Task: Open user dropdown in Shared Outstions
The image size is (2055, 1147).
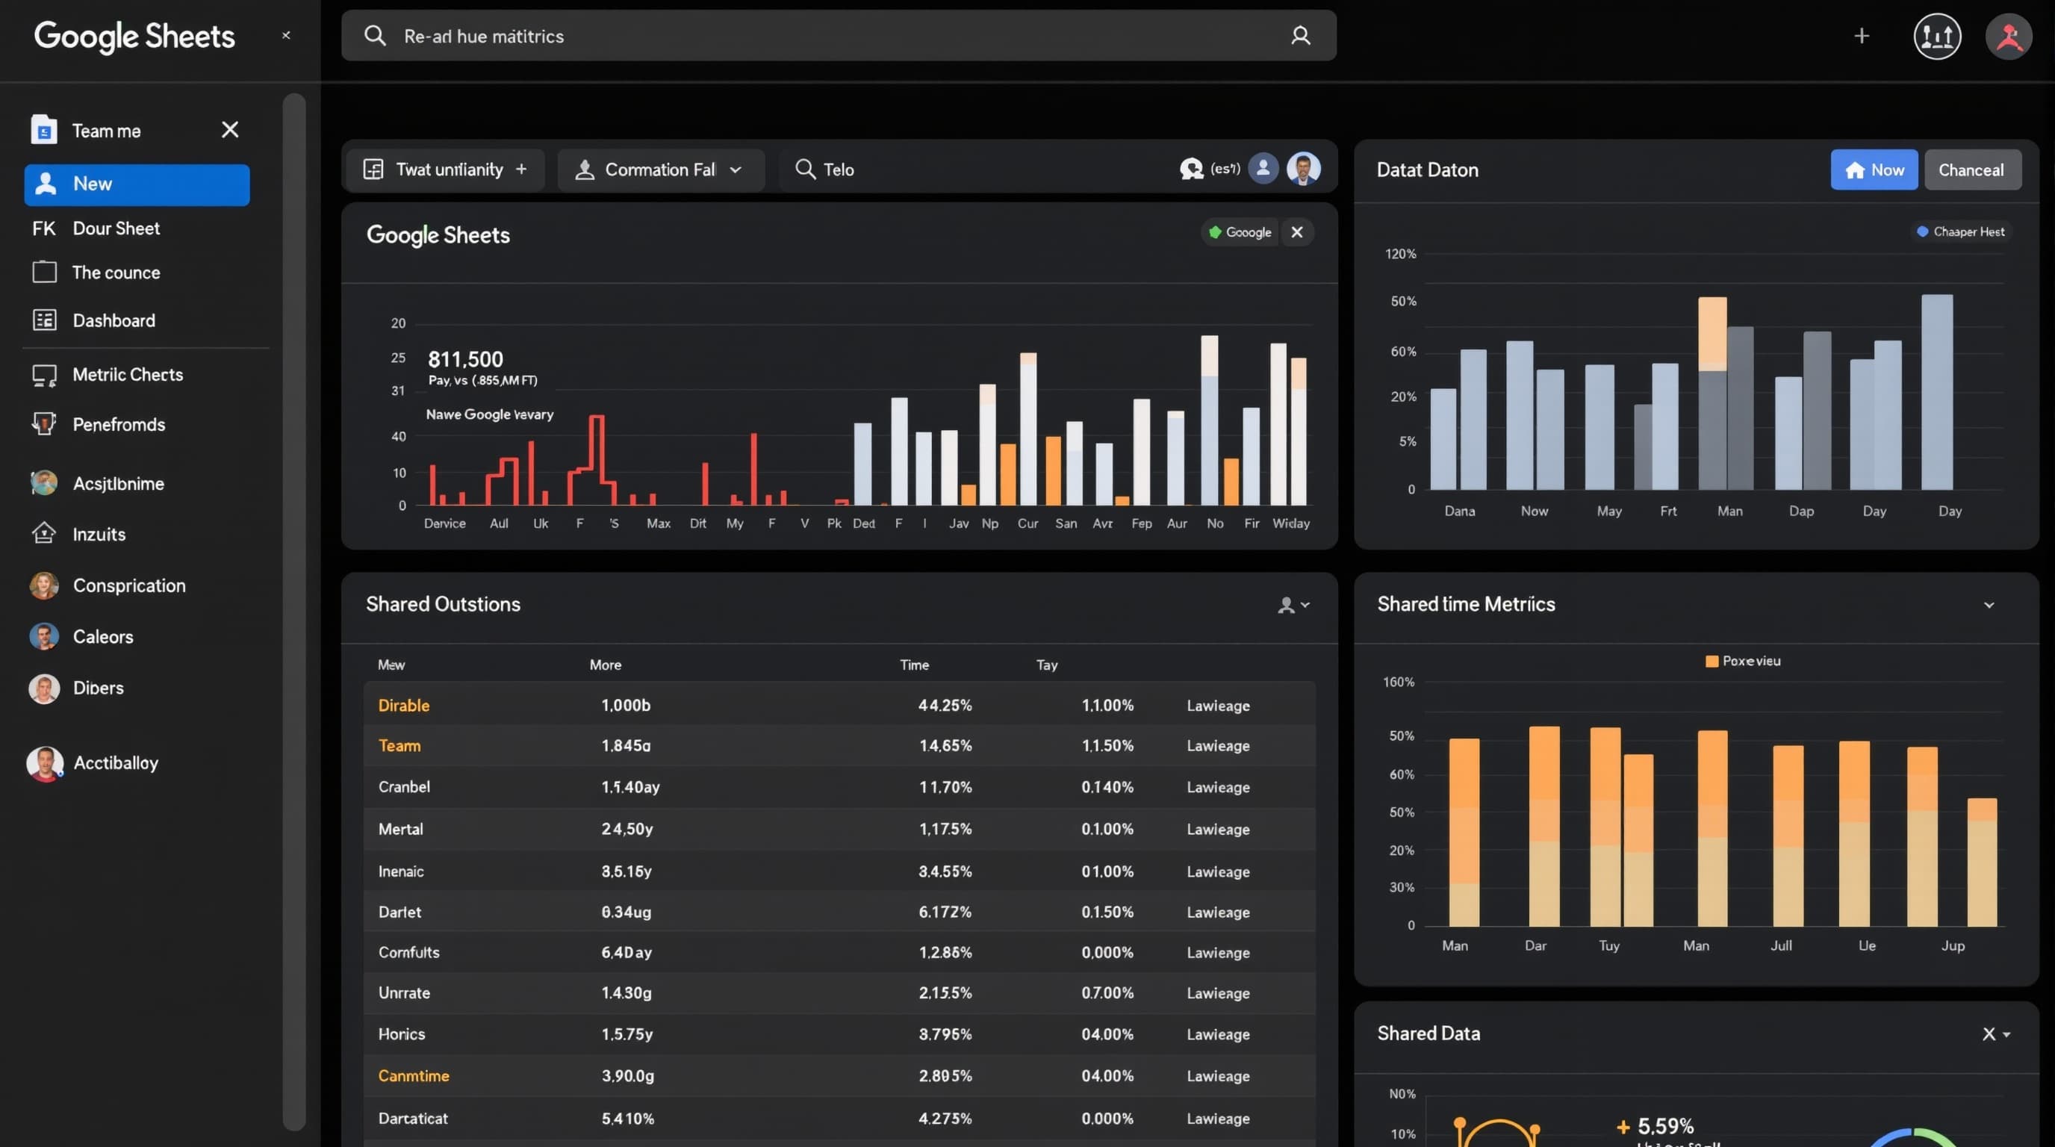Action: point(1293,605)
